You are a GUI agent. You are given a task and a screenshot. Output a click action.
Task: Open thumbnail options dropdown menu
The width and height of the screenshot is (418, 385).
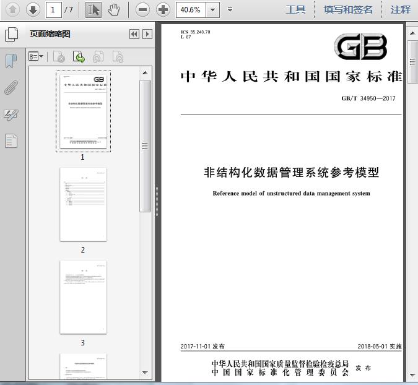36,56
